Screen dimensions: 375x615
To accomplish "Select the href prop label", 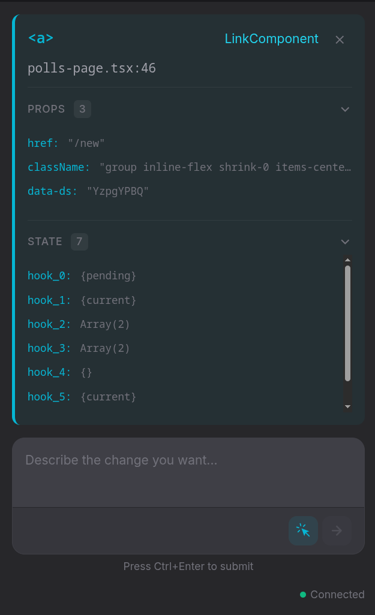I will click(39, 143).
